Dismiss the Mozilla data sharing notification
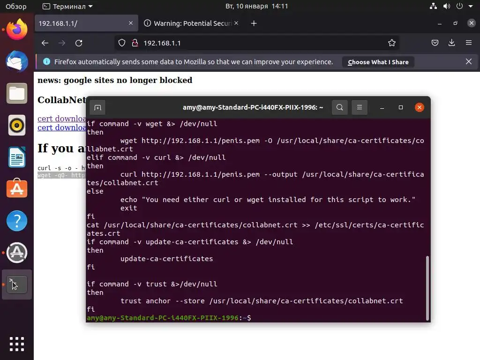The image size is (480, 360). [x=469, y=61]
